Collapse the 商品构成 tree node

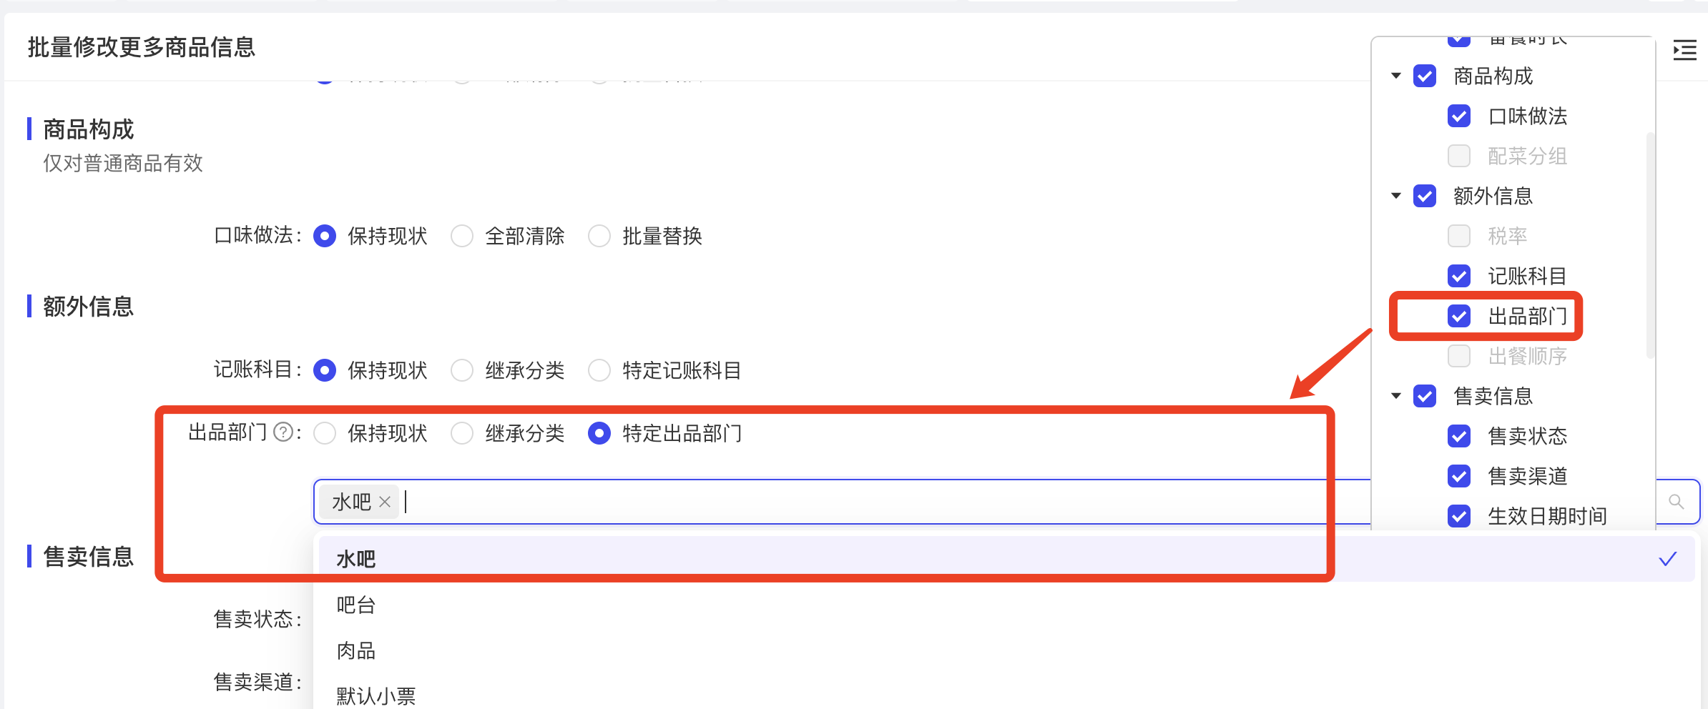coord(1396,76)
